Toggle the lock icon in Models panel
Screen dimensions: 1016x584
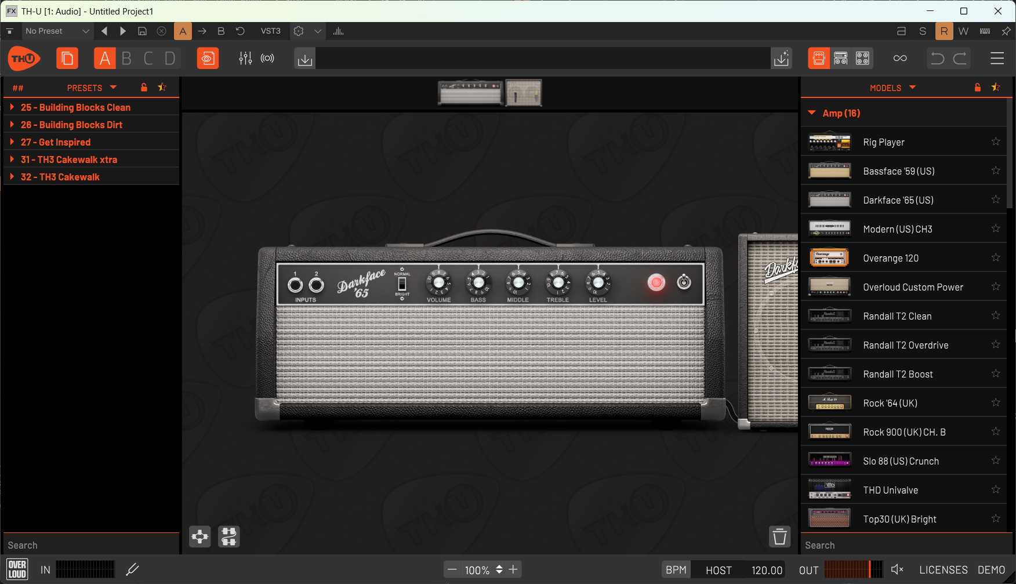tap(978, 88)
